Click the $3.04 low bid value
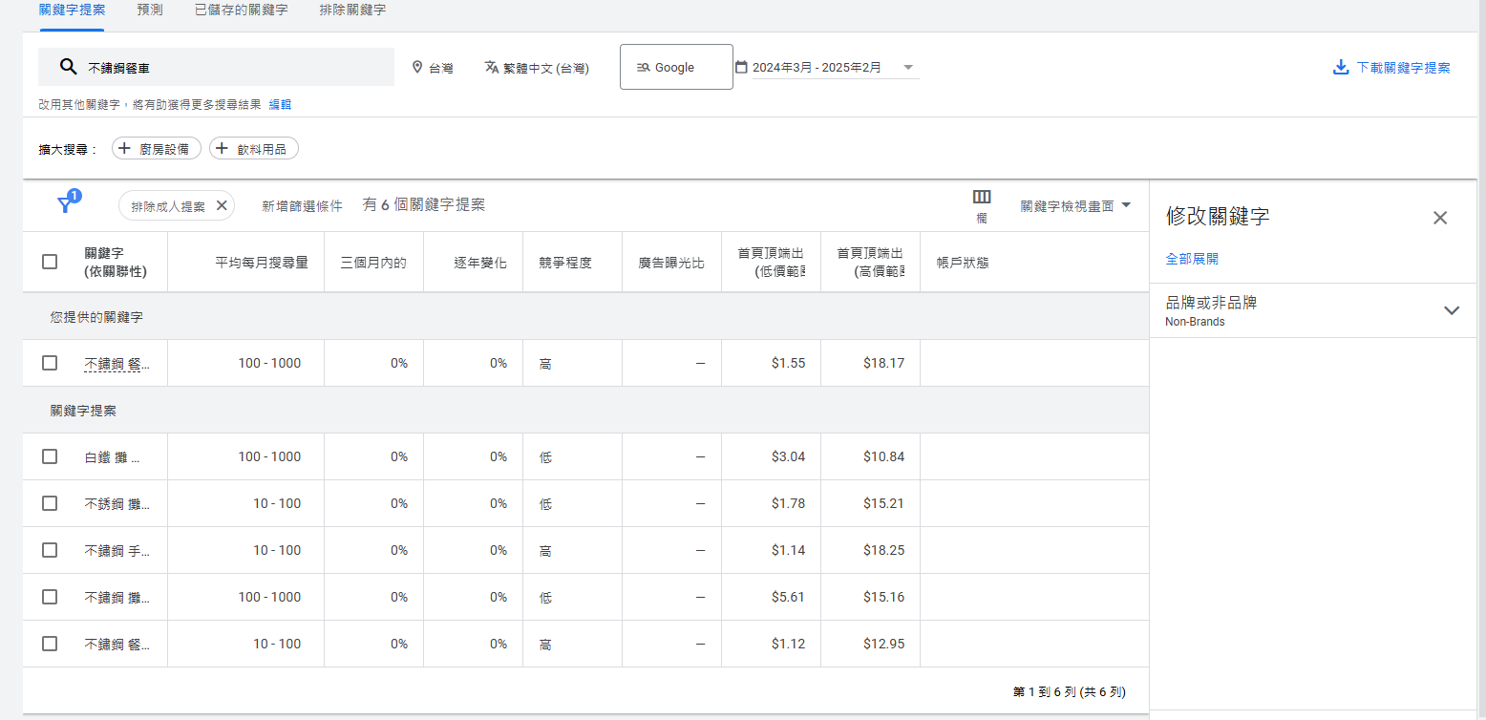The image size is (1486, 720). click(x=788, y=456)
